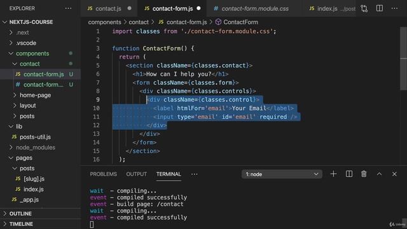This screenshot has height=229, width=407.
Task: Select the TERMINAL panel tab
Action: (169, 174)
